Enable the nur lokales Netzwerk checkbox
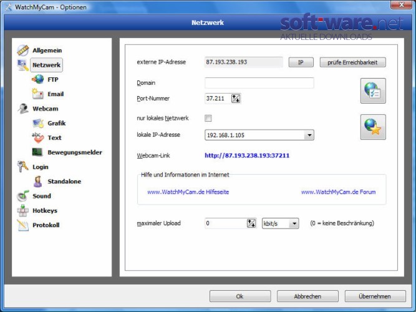416x312 pixels. 208,118
